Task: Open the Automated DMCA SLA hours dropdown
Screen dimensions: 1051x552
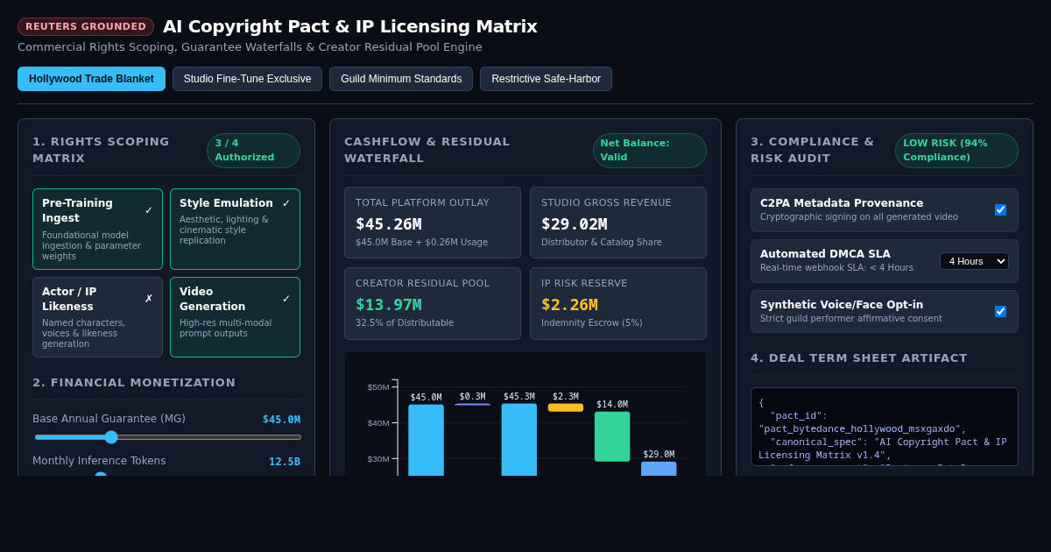Action: [974, 261]
